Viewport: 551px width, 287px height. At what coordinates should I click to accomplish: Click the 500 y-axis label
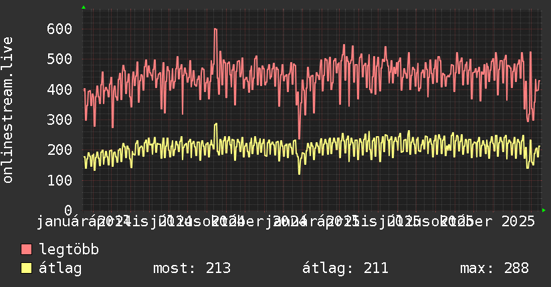[60, 59]
